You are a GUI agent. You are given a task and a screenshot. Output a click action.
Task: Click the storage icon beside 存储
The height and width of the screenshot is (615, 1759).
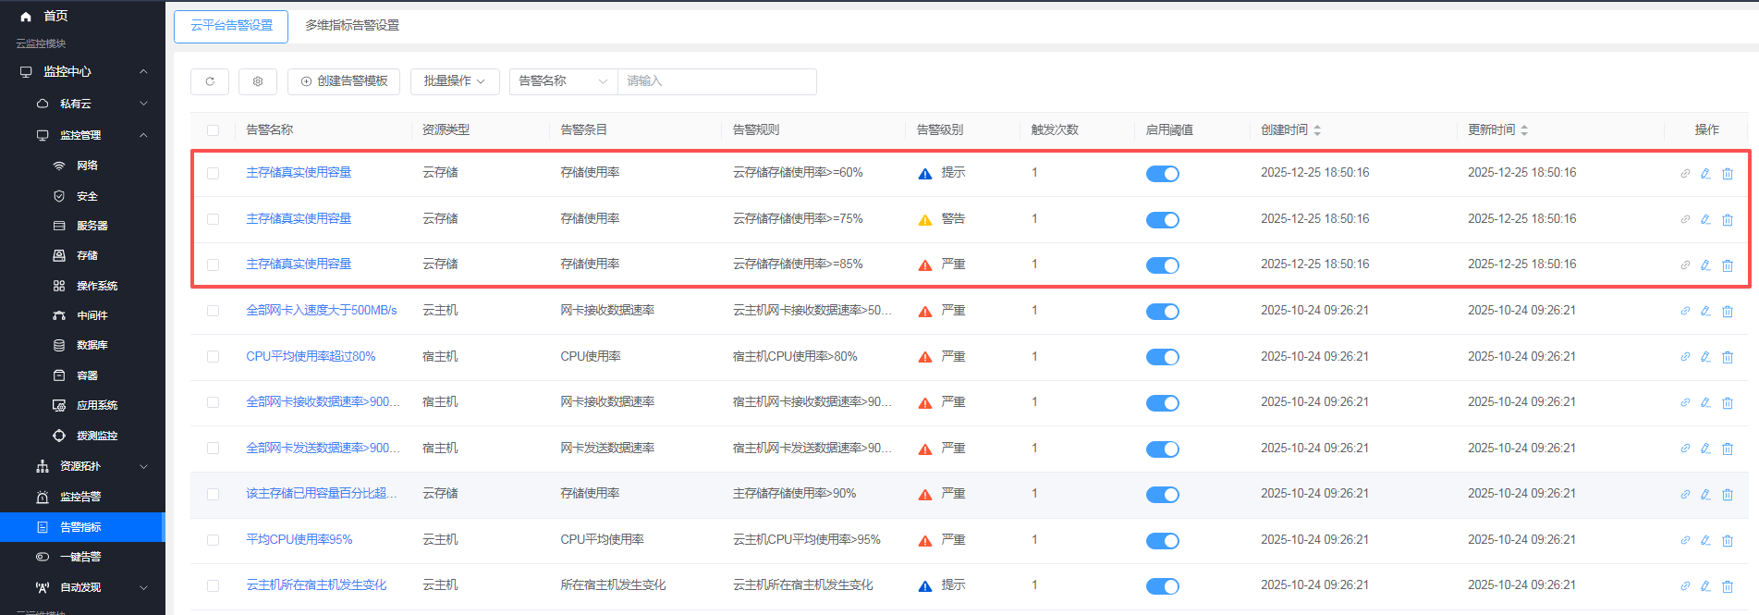coord(59,255)
